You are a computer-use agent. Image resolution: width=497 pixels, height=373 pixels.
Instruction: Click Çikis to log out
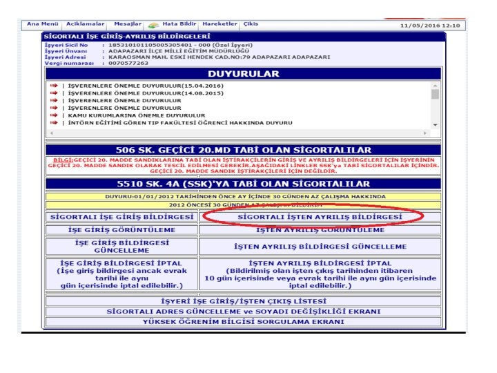click(251, 24)
